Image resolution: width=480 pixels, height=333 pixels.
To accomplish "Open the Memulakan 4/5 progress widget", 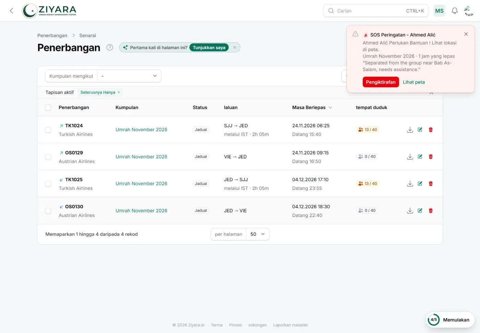I will click(450, 320).
